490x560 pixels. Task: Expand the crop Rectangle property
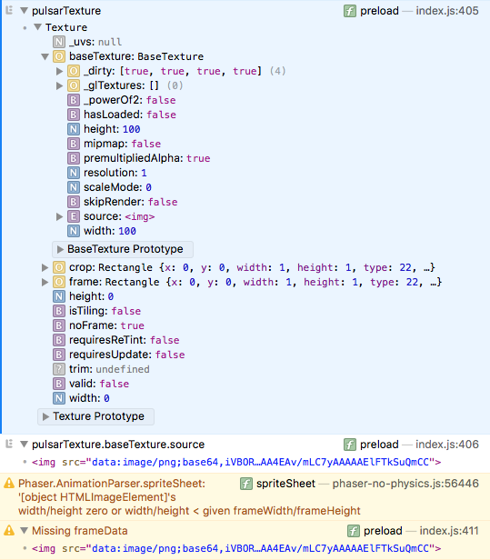[45, 267]
